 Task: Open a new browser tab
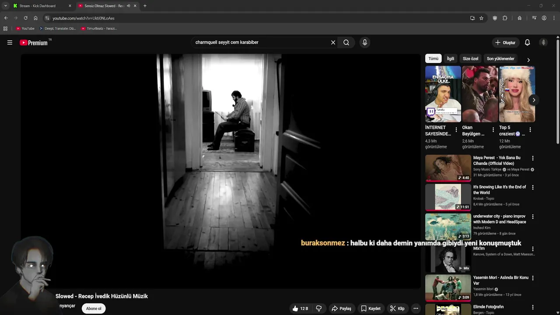coord(145,6)
